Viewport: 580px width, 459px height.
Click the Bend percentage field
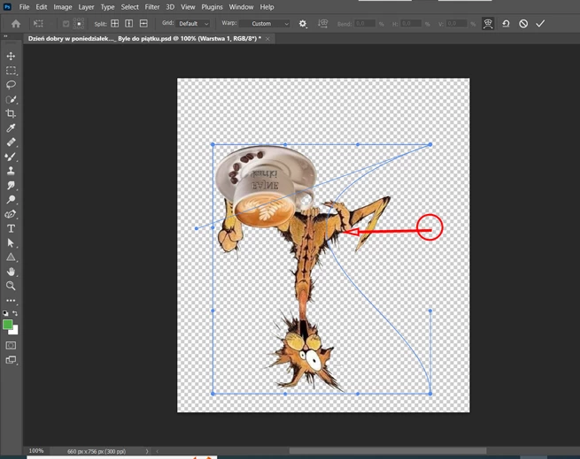365,24
